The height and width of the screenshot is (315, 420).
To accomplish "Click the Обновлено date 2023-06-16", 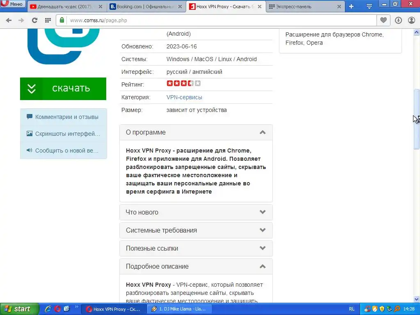I will tap(182, 46).
